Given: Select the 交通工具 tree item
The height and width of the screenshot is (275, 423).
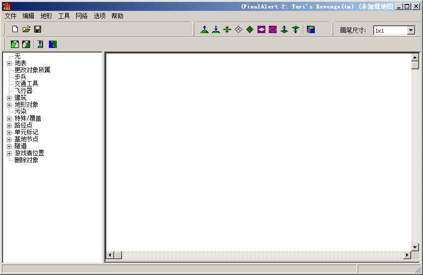Looking at the screenshot, I should click(27, 84).
